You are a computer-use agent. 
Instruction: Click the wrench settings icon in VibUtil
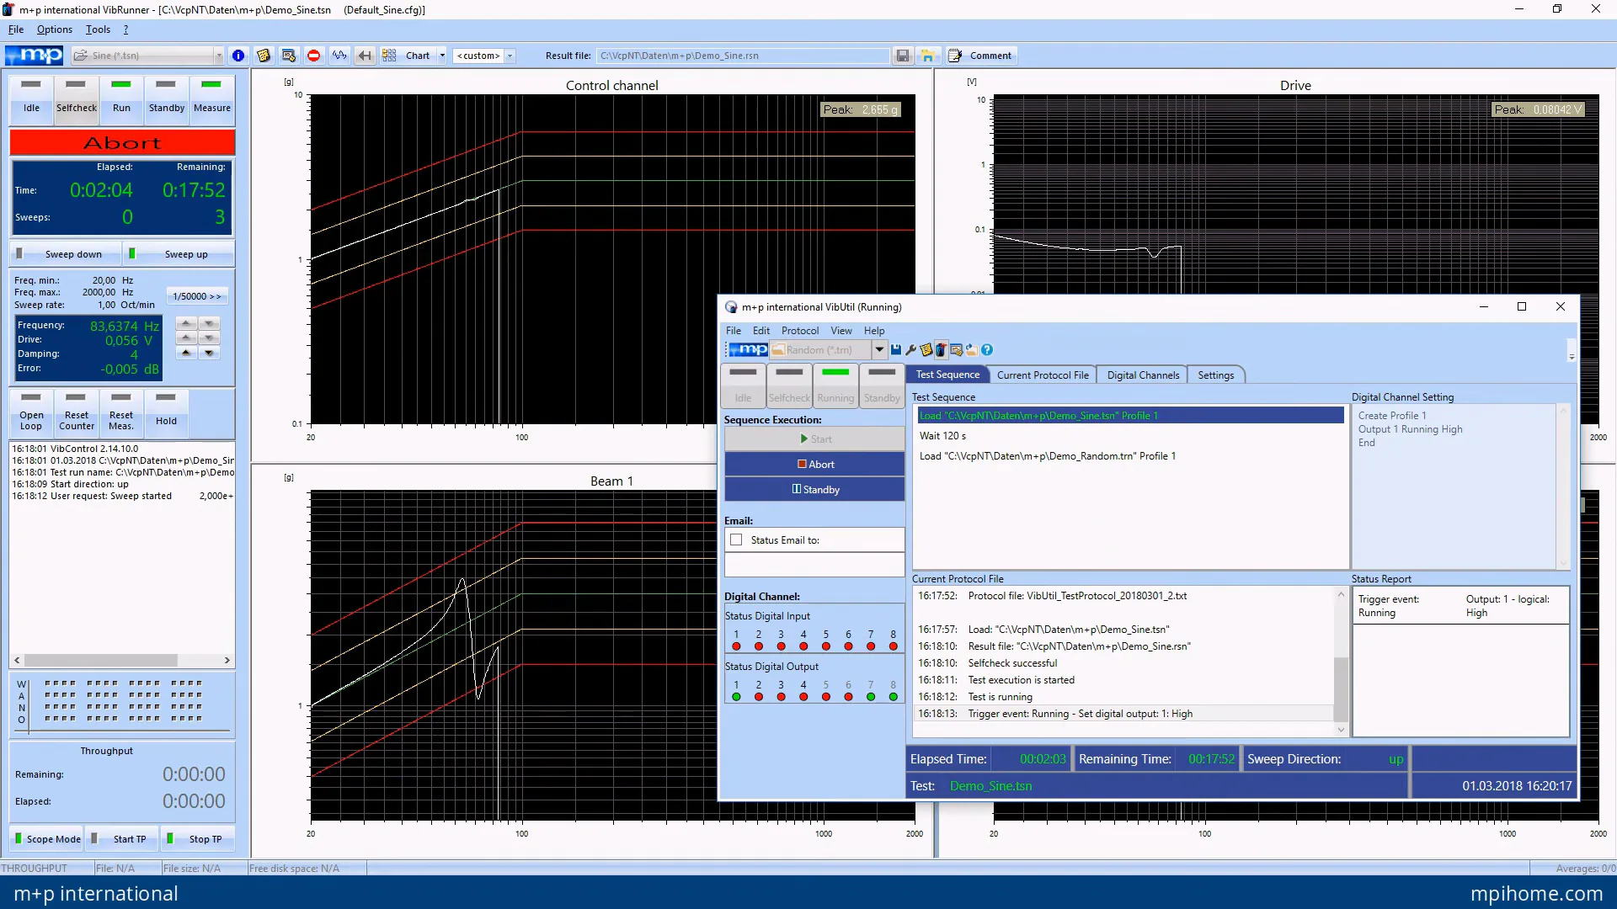coord(911,350)
